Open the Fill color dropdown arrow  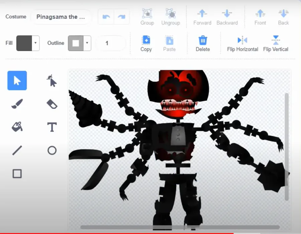pyautogui.click(x=35, y=43)
